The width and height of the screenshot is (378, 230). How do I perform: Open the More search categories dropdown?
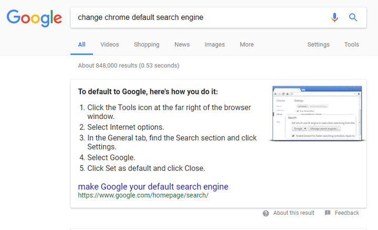[247, 45]
